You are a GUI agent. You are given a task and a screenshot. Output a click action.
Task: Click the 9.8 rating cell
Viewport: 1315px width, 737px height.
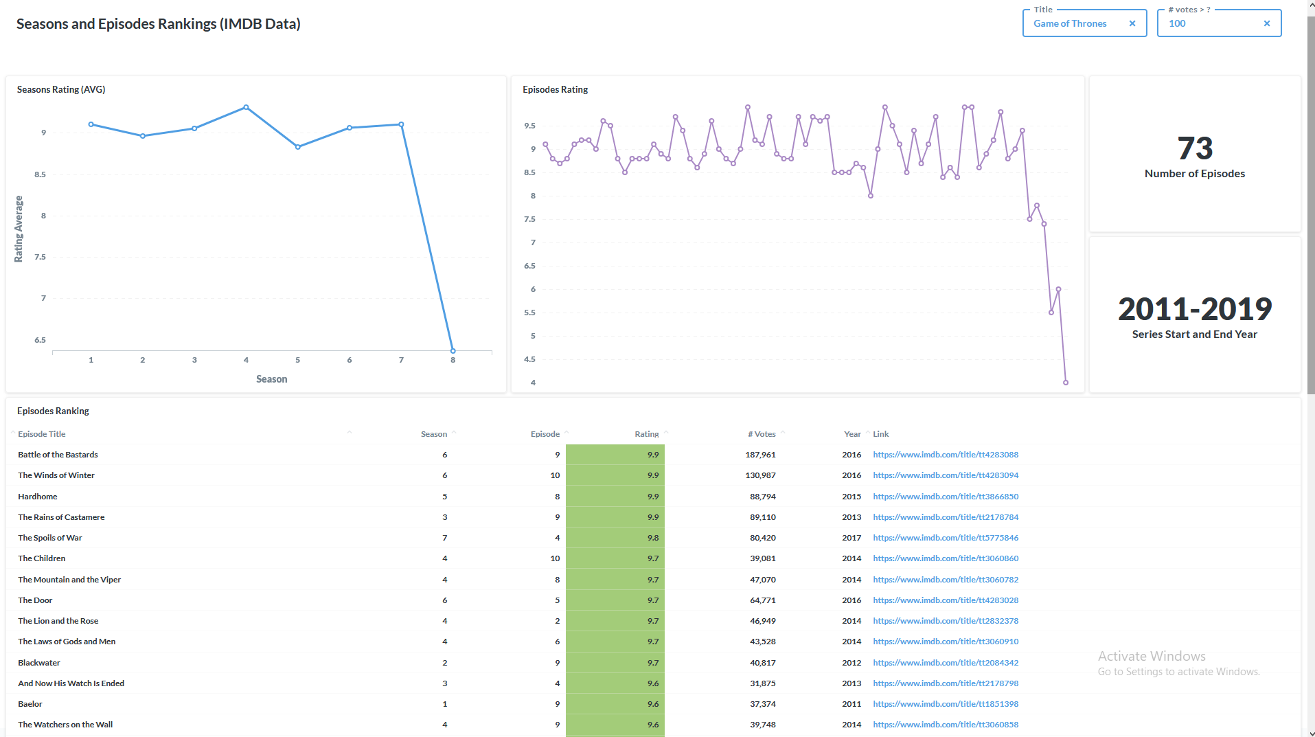click(615, 538)
